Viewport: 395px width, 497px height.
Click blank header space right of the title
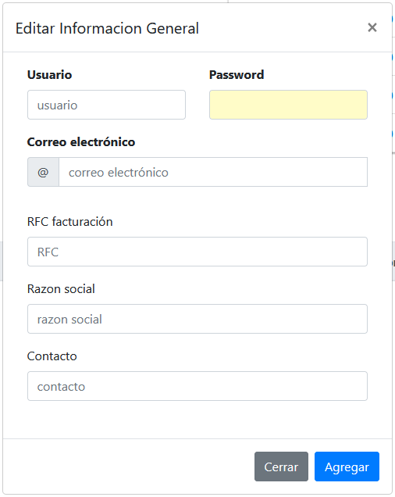282,28
